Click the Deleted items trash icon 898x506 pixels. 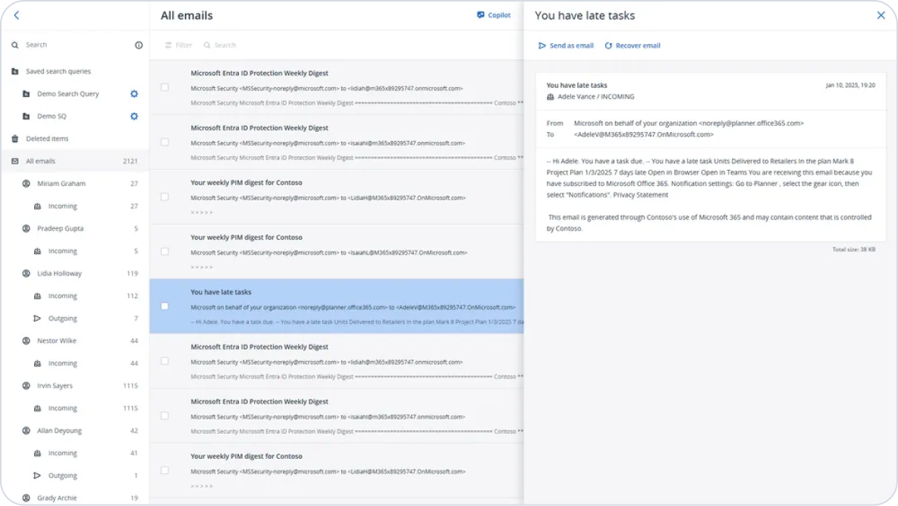click(x=14, y=138)
